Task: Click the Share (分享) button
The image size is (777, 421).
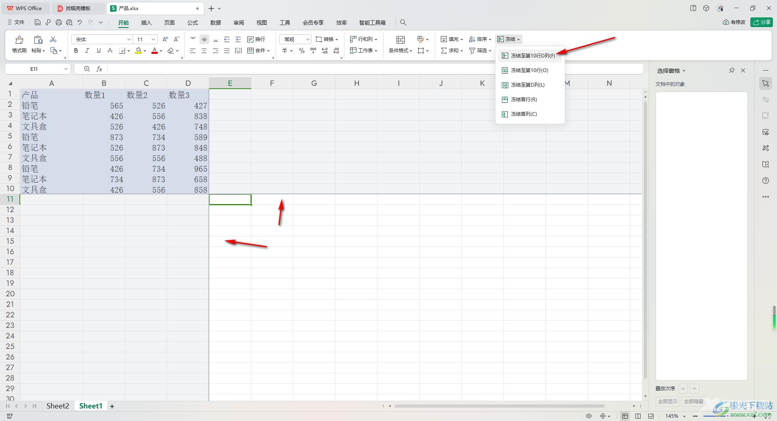Action: (761, 22)
